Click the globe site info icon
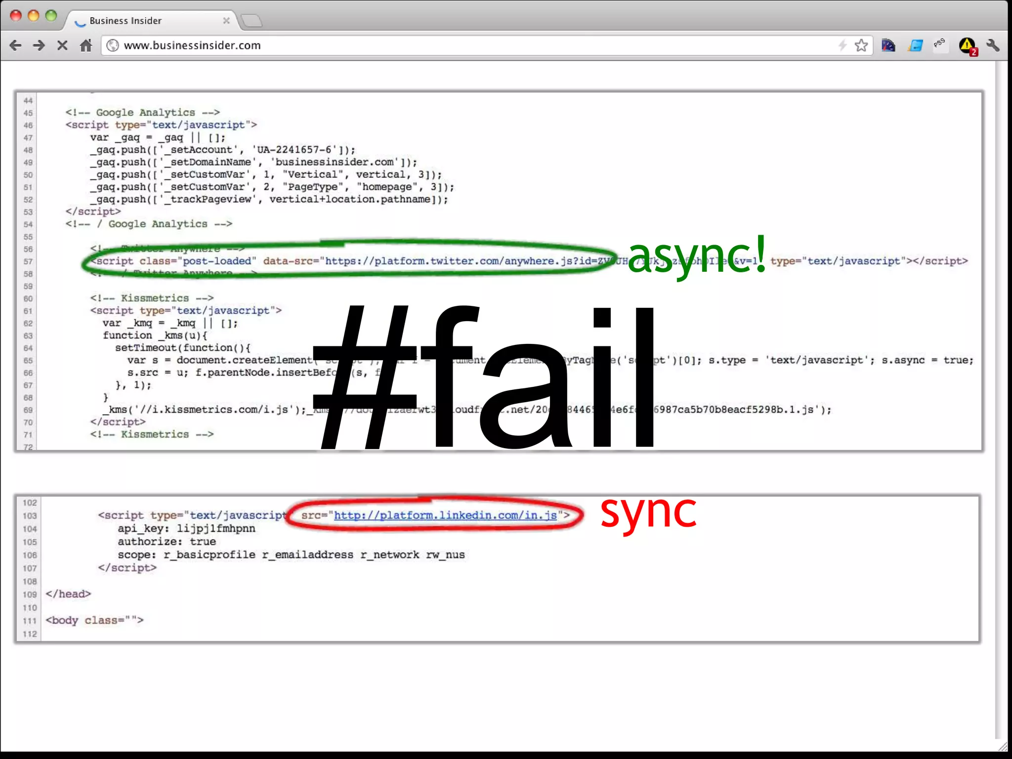This screenshot has width=1012, height=759. click(x=113, y=45)
